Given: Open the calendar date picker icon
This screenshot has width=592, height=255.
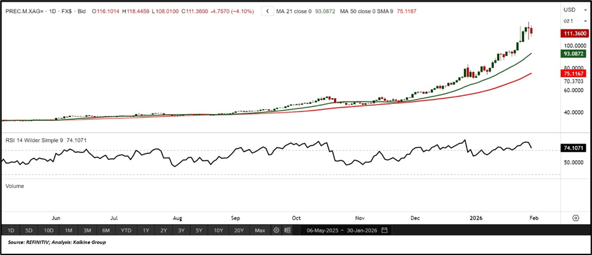Looking at the screenshot, I should point(384,230).
